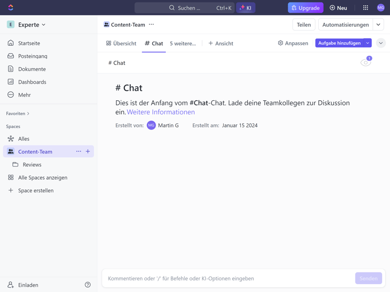Open the KI assistant
This screenshot has width=390, height=292.
point(246,8)
